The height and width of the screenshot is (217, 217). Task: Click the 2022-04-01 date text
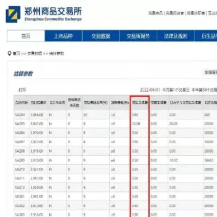[150, 90]
